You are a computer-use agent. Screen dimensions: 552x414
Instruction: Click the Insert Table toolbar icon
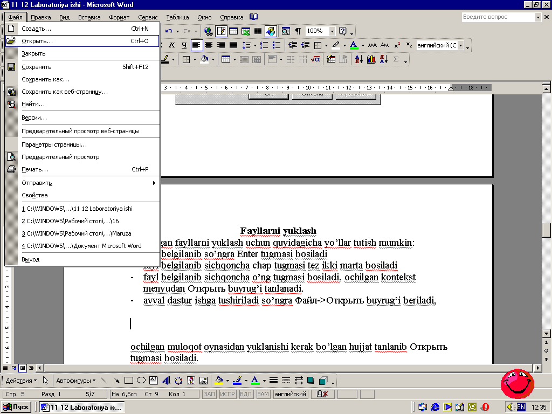(x=233, y=31)
